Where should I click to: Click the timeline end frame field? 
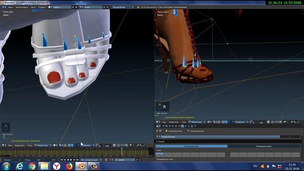32,160
